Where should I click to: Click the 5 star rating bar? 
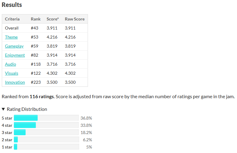tap(46, 118)
